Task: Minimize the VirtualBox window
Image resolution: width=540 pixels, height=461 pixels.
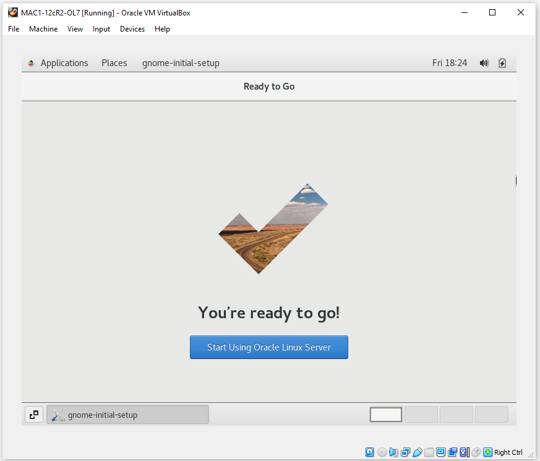Action: pos(465,13)
